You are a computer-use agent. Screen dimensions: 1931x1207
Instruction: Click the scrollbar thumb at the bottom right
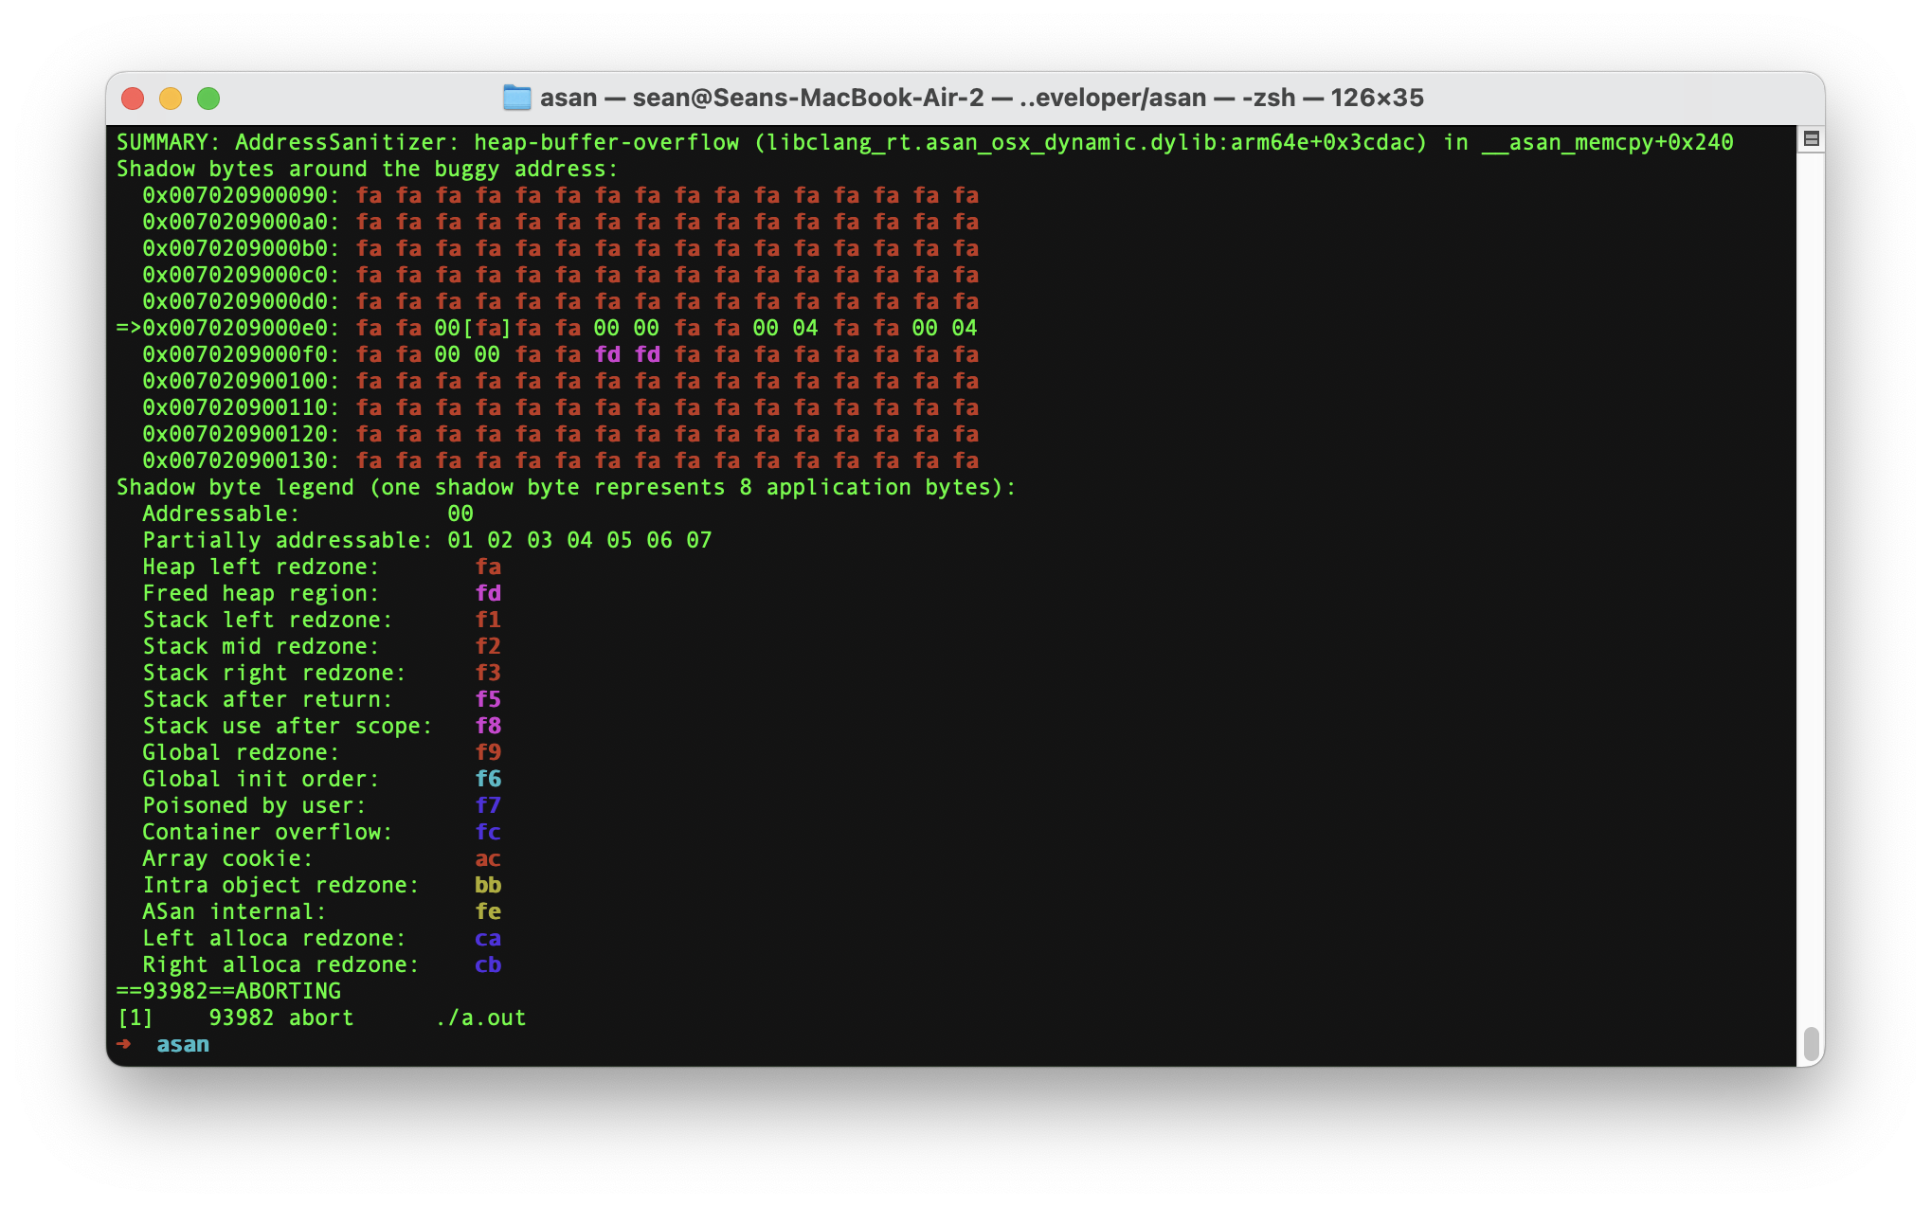(x=1811, y=1043)
